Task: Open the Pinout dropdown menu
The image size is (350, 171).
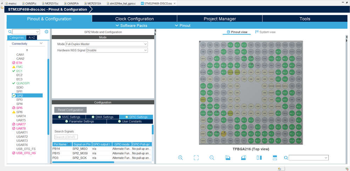Action: pos(183,26)
